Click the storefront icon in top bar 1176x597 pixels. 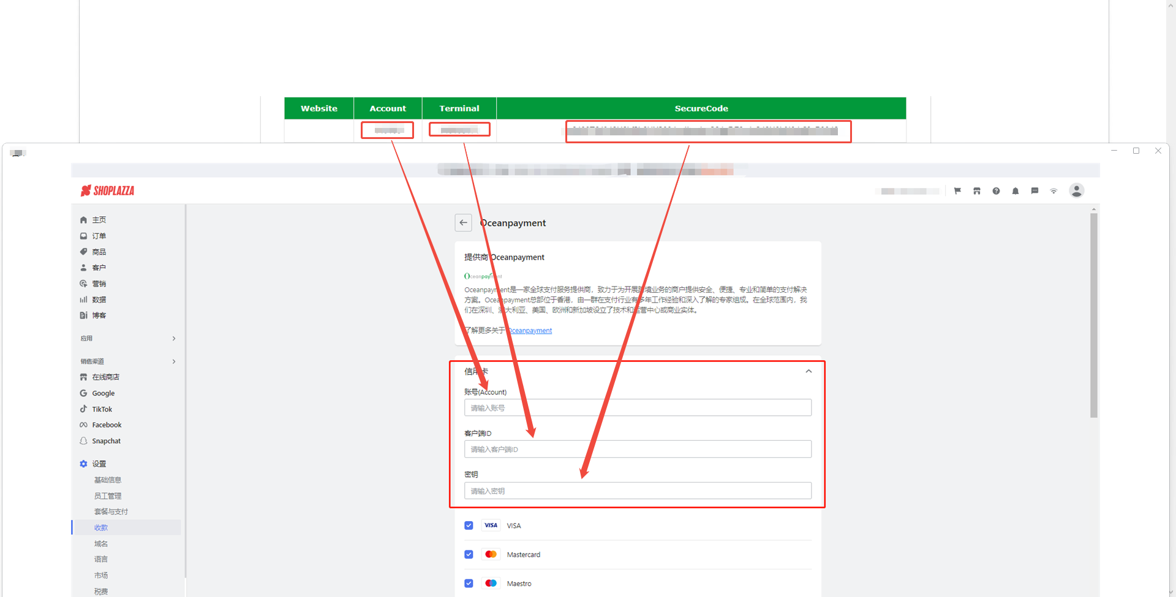click(x=977, y=191)
